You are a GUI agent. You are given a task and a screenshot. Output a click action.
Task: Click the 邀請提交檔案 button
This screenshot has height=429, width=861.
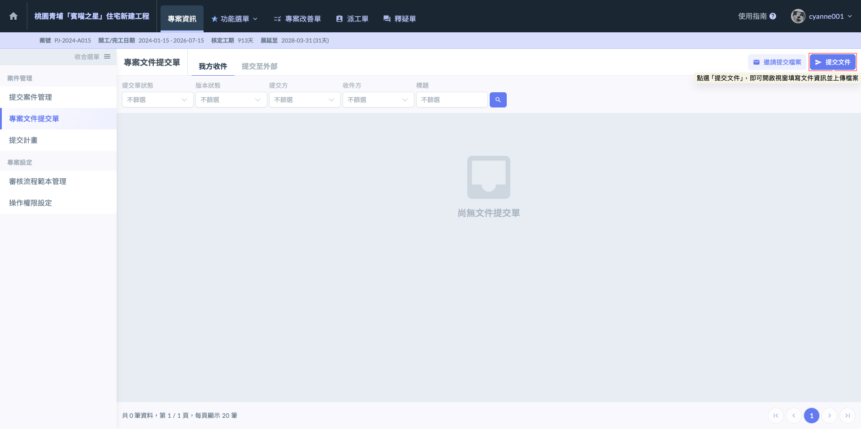pos(777,62)
